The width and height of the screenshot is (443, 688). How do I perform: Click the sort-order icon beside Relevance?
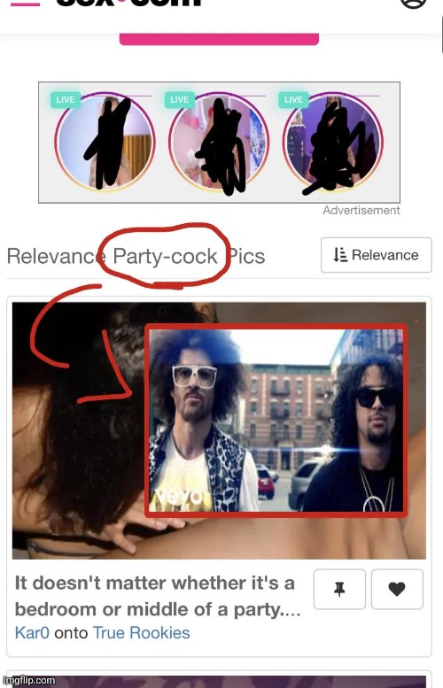point(340,255)
